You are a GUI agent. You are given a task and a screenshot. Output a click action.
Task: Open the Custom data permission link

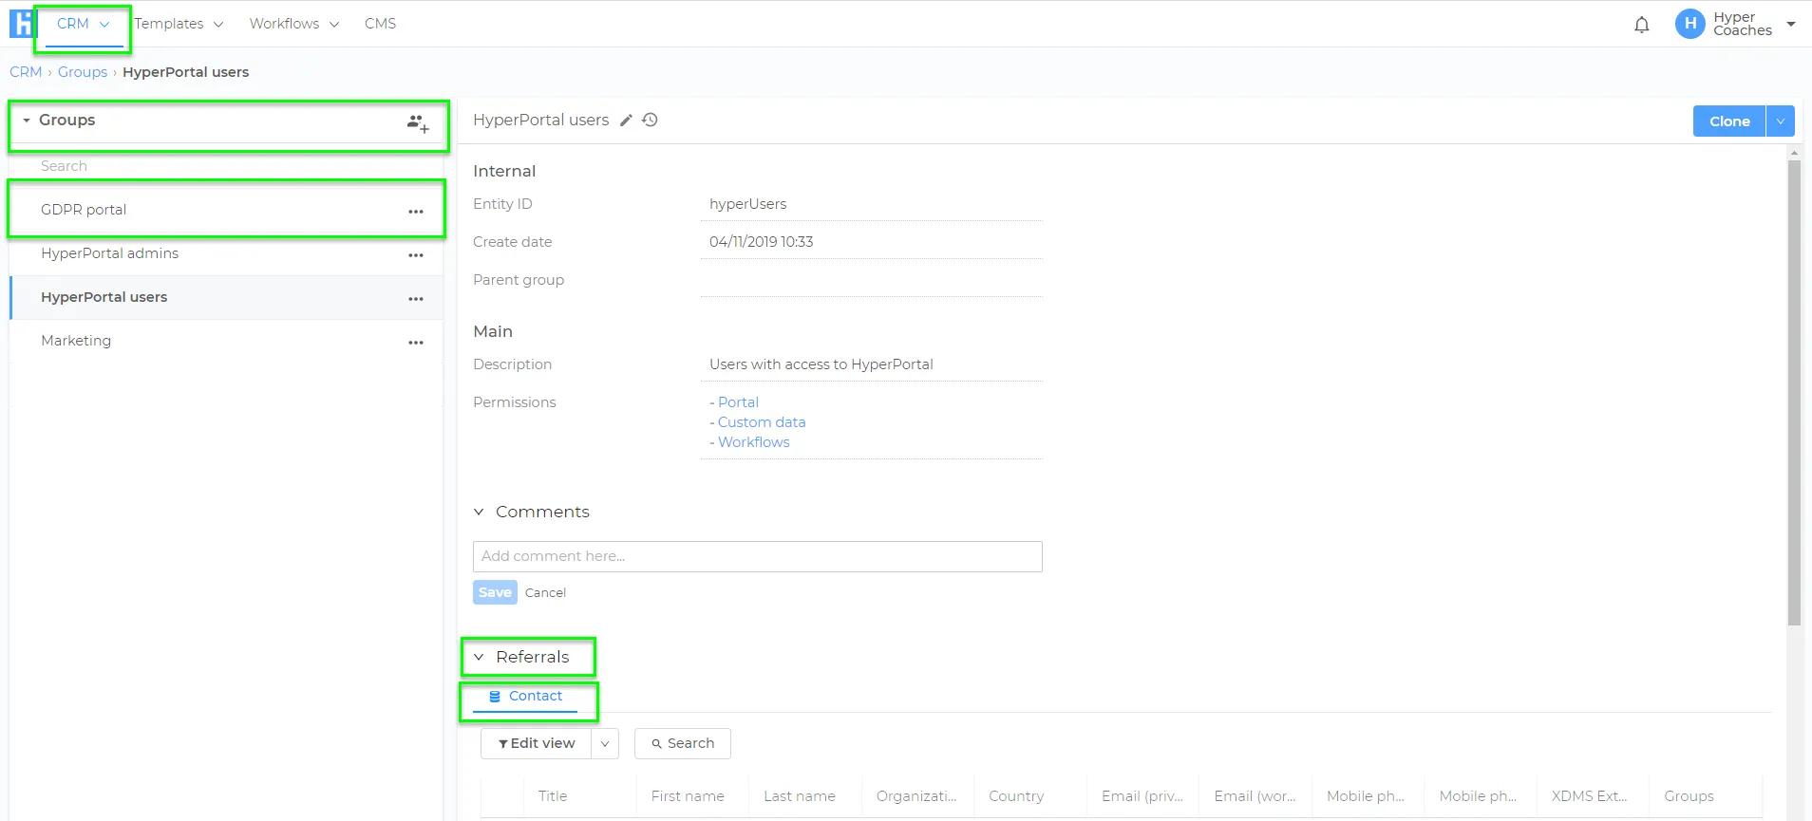click(x=762, y=422)
